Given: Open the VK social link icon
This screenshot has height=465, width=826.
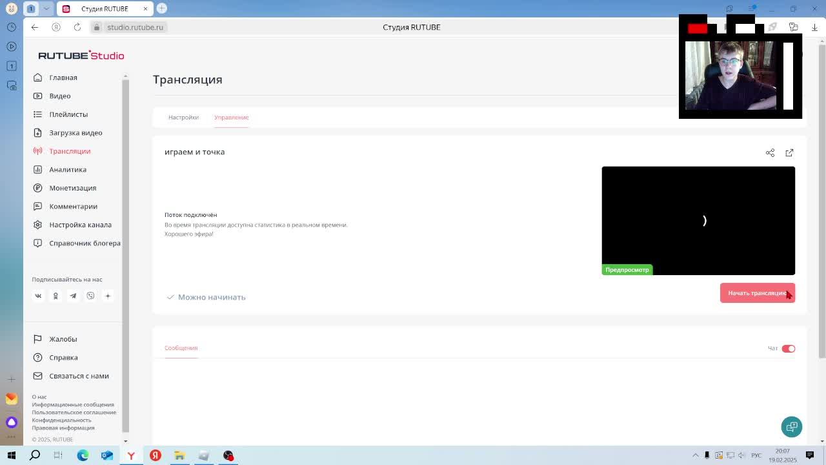Looking at the screenshot, I should 38,296.
